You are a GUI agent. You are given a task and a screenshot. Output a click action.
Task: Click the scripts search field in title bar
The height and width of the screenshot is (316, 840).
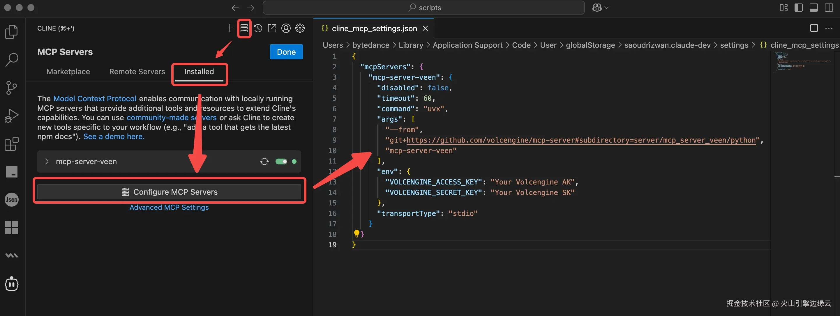[423, 8]
